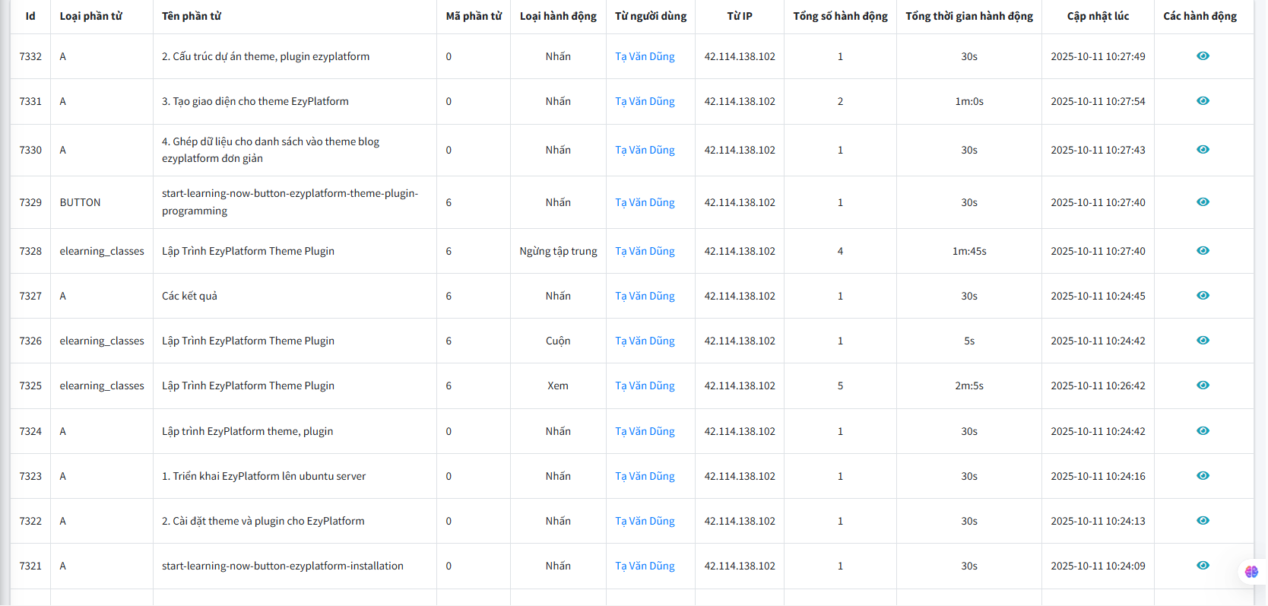
Task: Open user Tạ Văn Dũng in row 7327
Action: click(x=645, y=296)
